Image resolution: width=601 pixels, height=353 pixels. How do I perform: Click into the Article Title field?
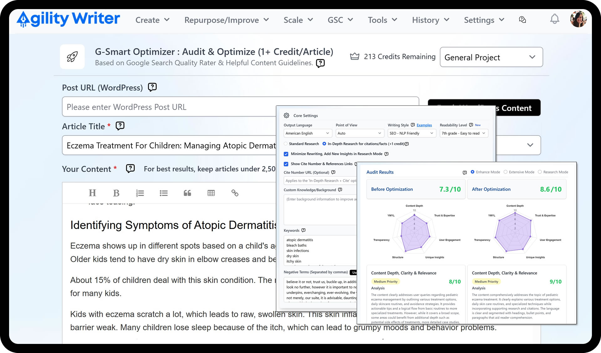pos(169,145)
